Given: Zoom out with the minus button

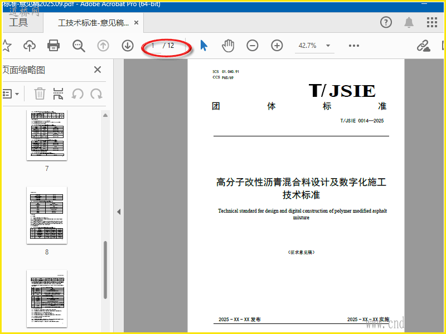Looking at the screenshot, I should [253, 46].
